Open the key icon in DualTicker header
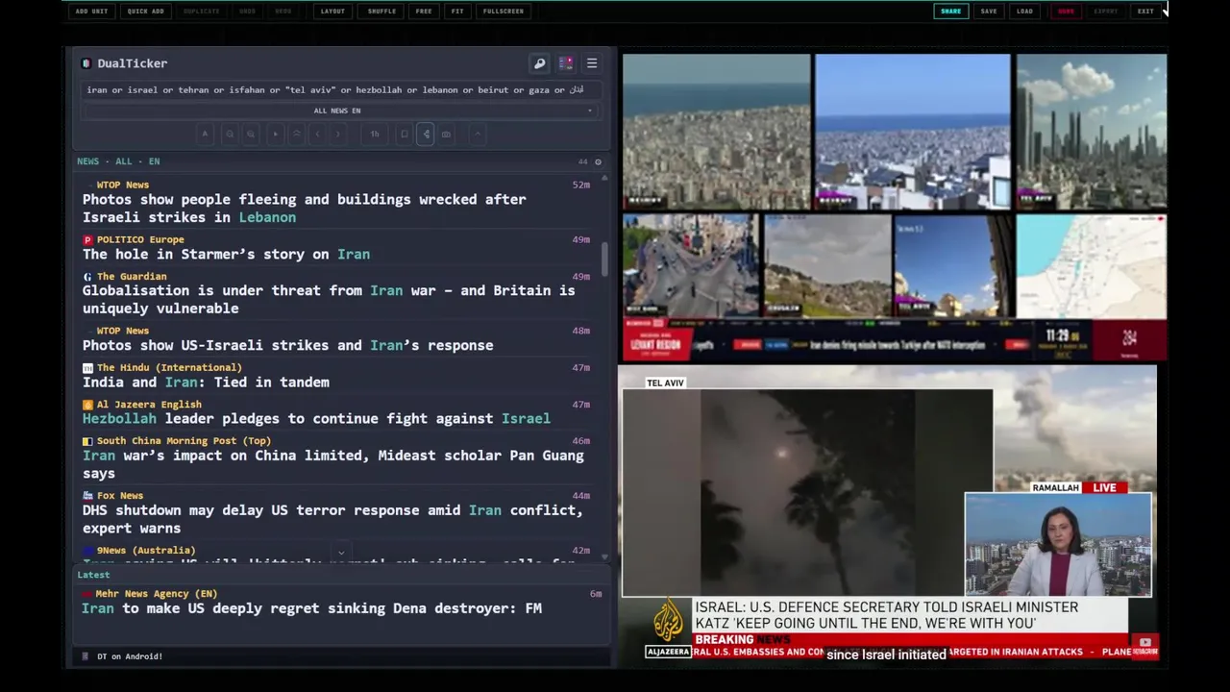Viewport: 1230px width, 692px height. pos(540,63)
